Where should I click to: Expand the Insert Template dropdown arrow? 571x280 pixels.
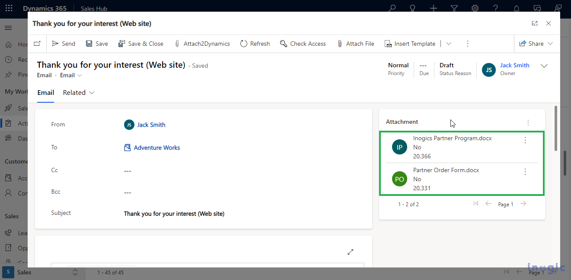449,44
